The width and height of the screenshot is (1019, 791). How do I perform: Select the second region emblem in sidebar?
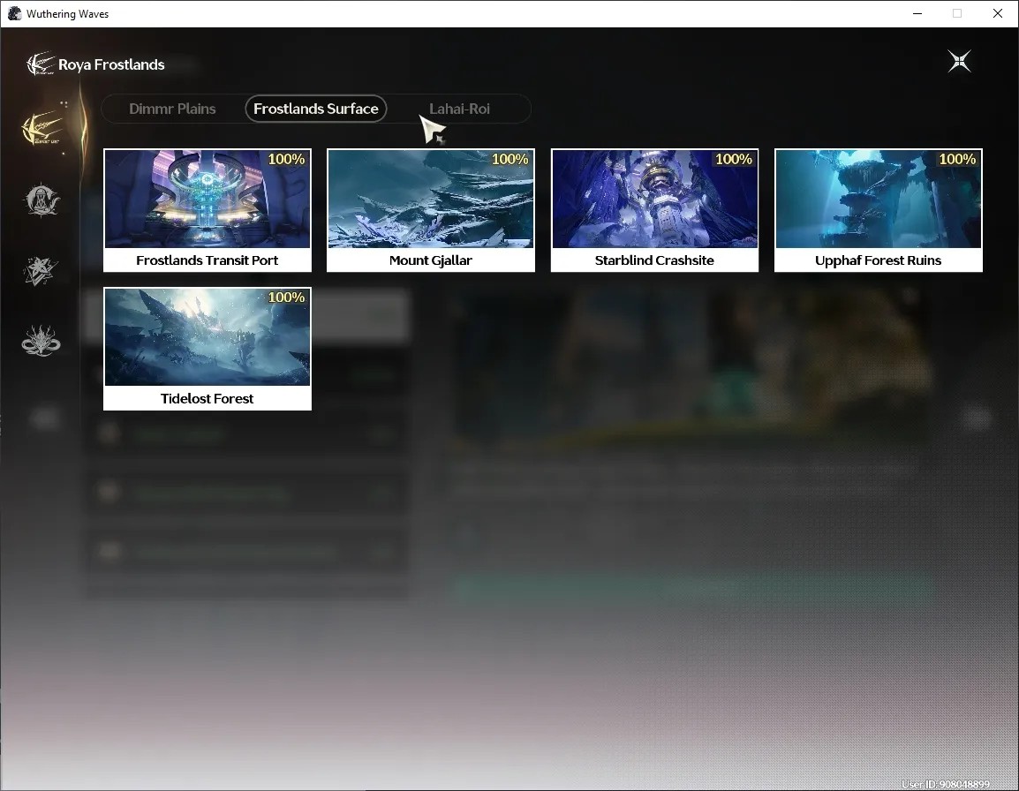pyautogui.click(x=42, y=200)
